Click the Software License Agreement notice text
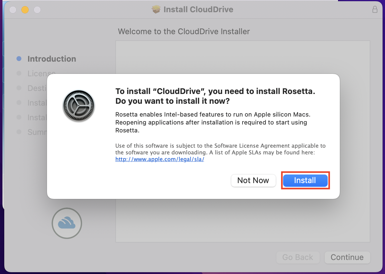Screen dimensions: 385x274 pos(221,149)
